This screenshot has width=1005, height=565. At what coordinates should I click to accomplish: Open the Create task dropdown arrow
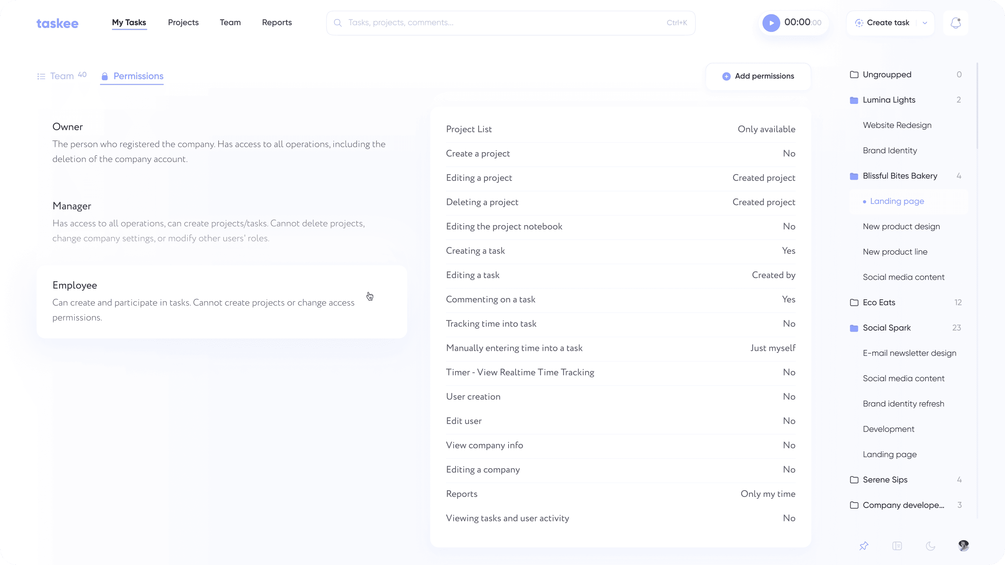coord(925,23)
